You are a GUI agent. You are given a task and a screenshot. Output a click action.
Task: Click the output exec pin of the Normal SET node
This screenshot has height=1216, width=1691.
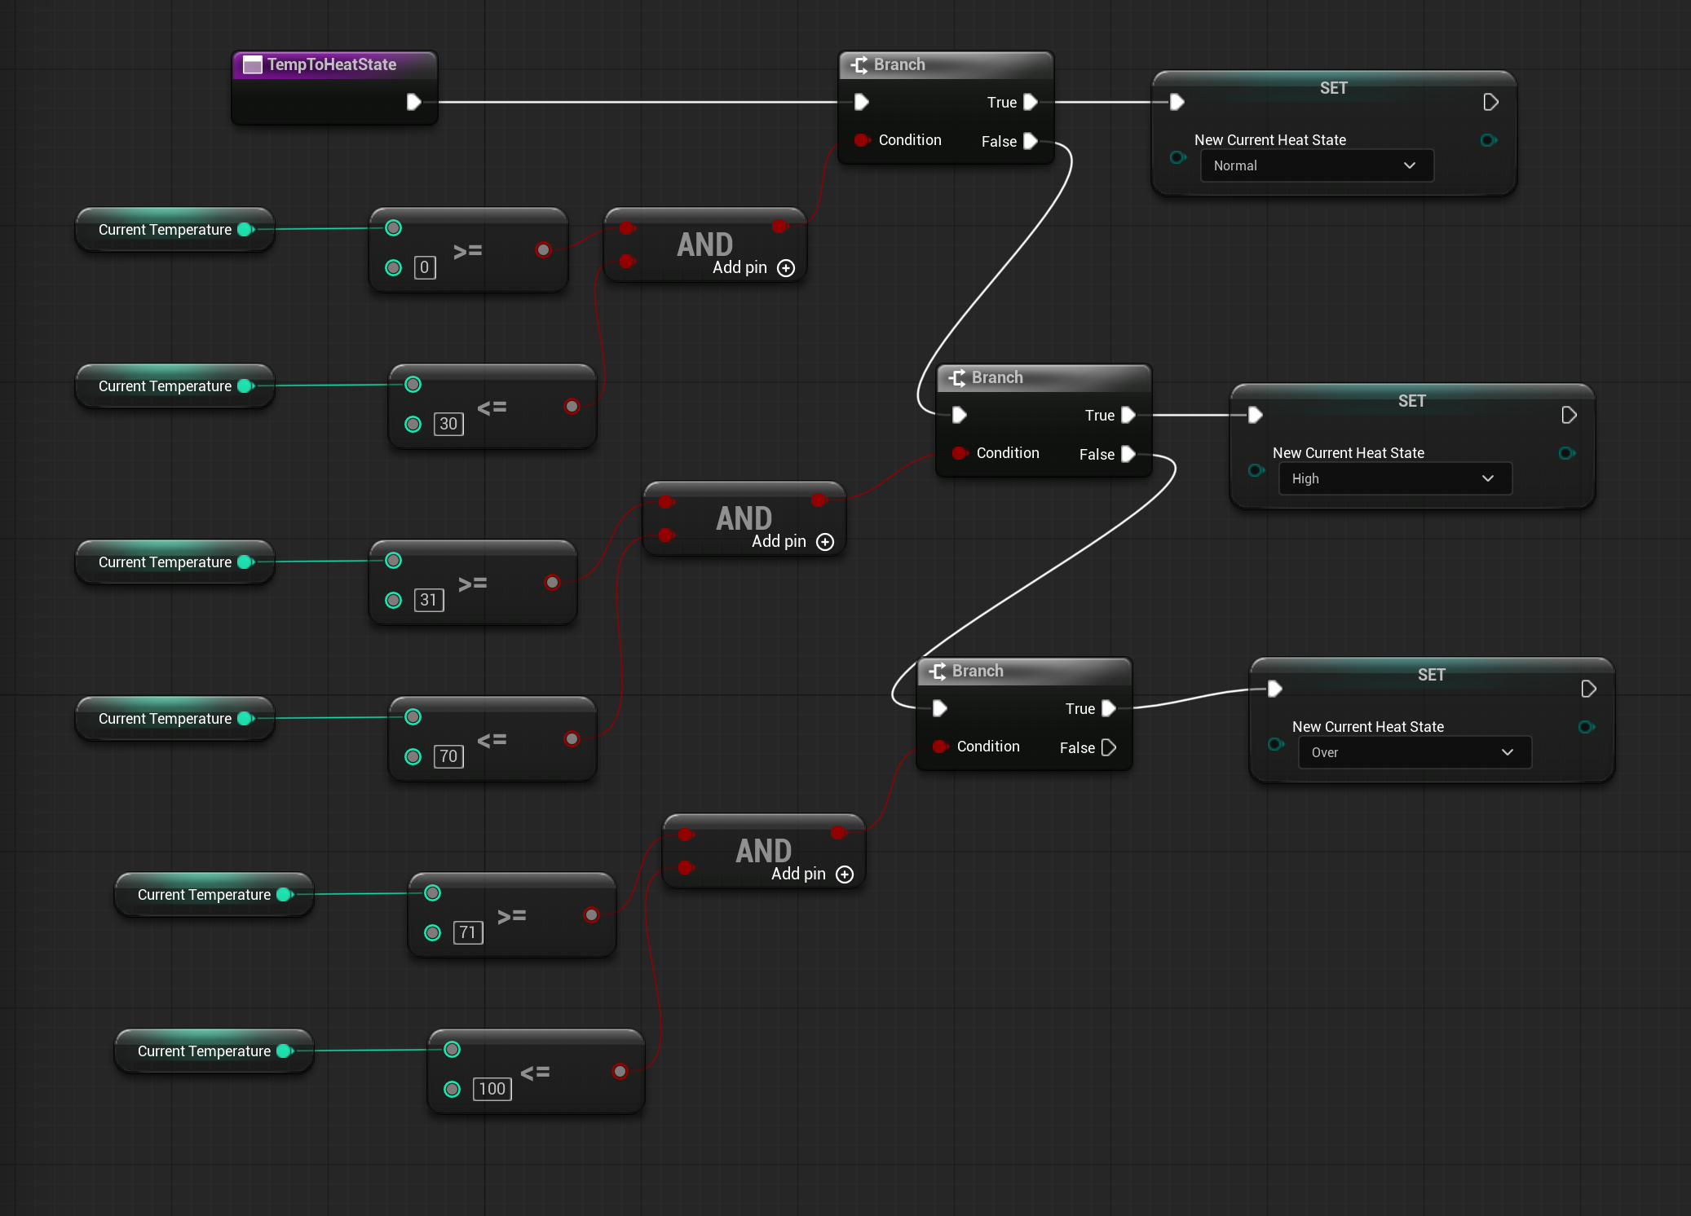[x=1490, y=102]
